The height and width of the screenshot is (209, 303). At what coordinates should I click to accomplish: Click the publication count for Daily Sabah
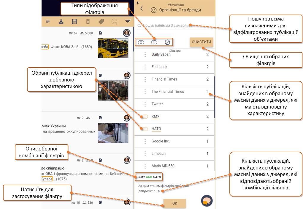coord(207,55)
